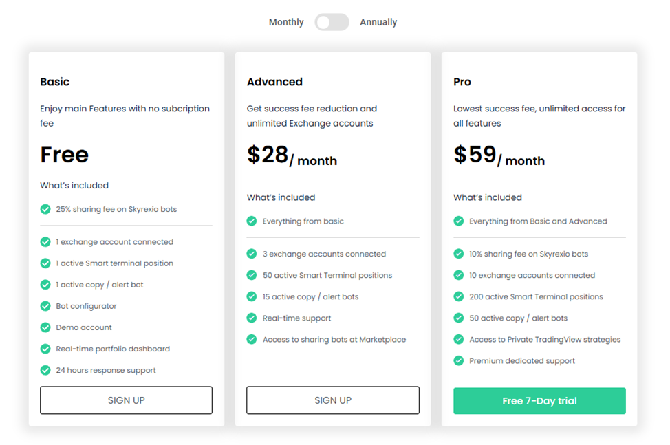Click checkmark beside Everything from basic
Image resolution: width=670 pixels, height=445 pixels.
[252, 221]
